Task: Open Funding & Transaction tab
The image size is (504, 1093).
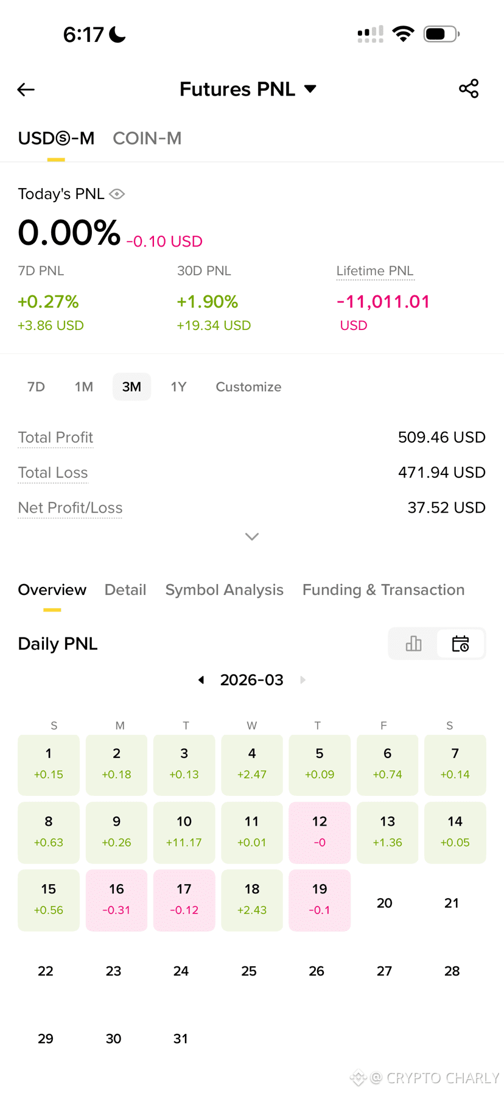Action: coord(383,589)
